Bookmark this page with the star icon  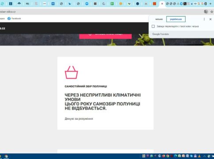[x=212, y=11]
